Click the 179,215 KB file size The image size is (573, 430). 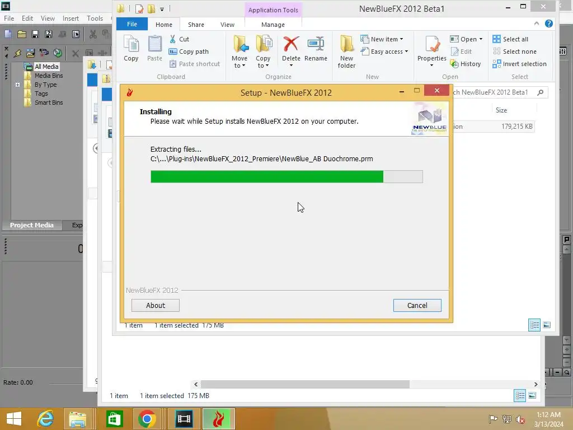516,127
